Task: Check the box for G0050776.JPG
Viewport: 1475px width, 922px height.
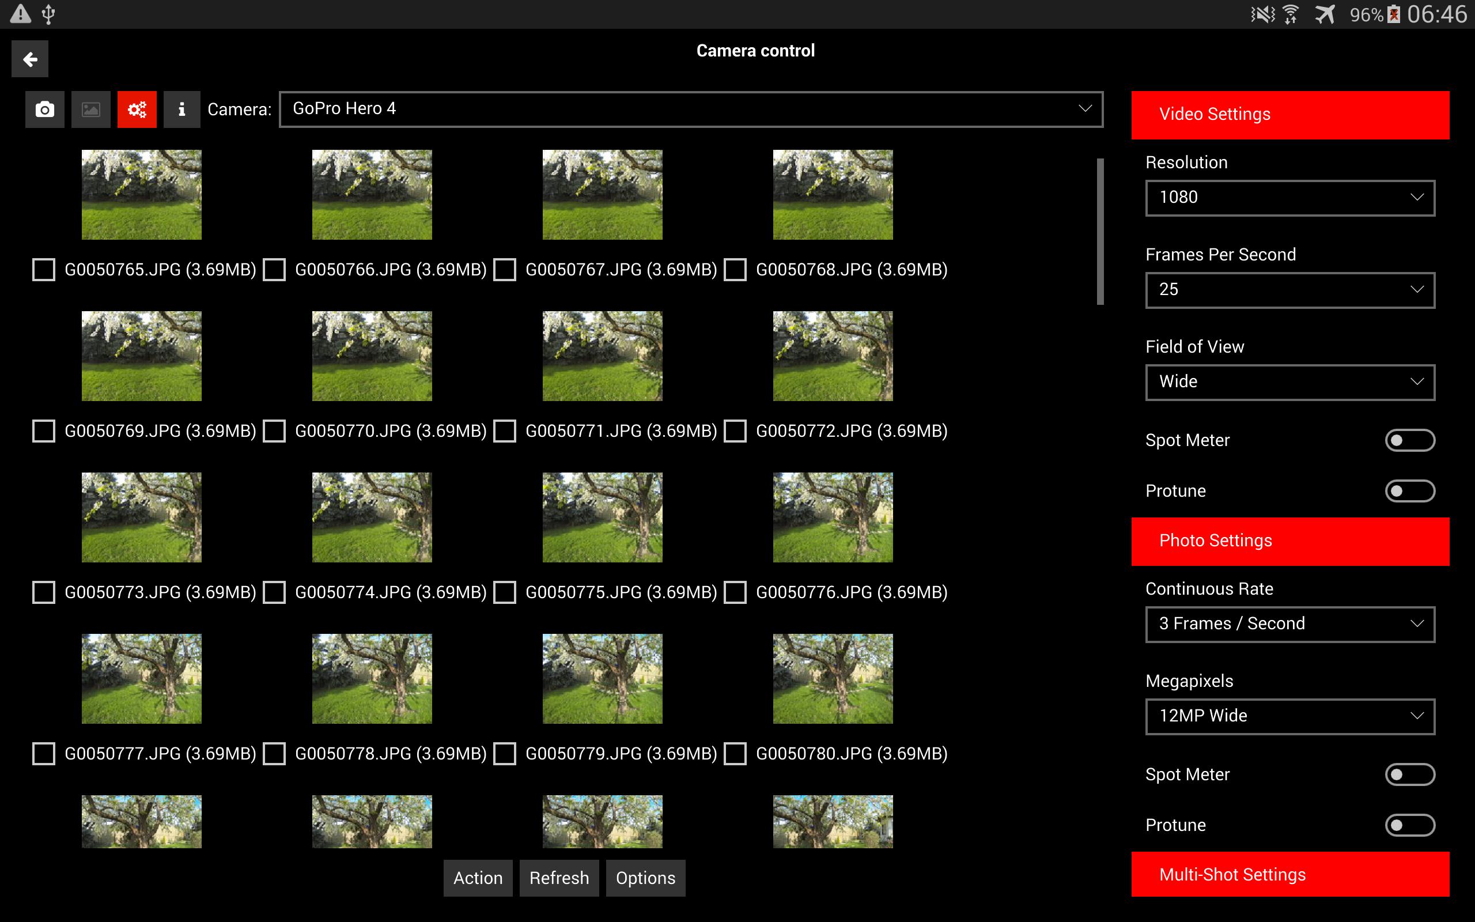Action: coord(735,592)
